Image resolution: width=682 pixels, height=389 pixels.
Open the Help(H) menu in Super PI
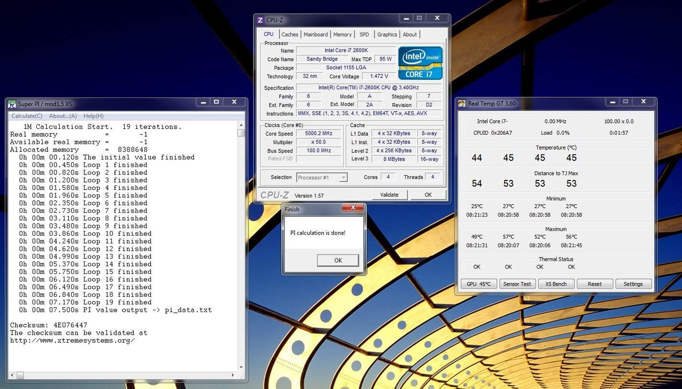[x=94, y=116]
